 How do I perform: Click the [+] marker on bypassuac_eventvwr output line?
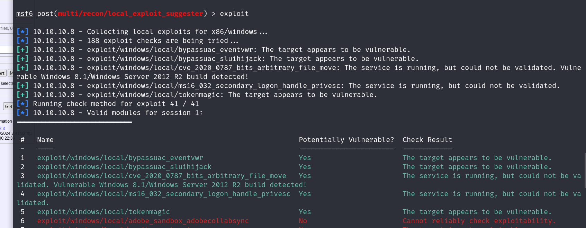(x=22, y=50)
